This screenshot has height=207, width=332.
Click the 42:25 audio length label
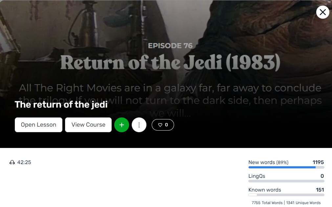tap(24, 162)
